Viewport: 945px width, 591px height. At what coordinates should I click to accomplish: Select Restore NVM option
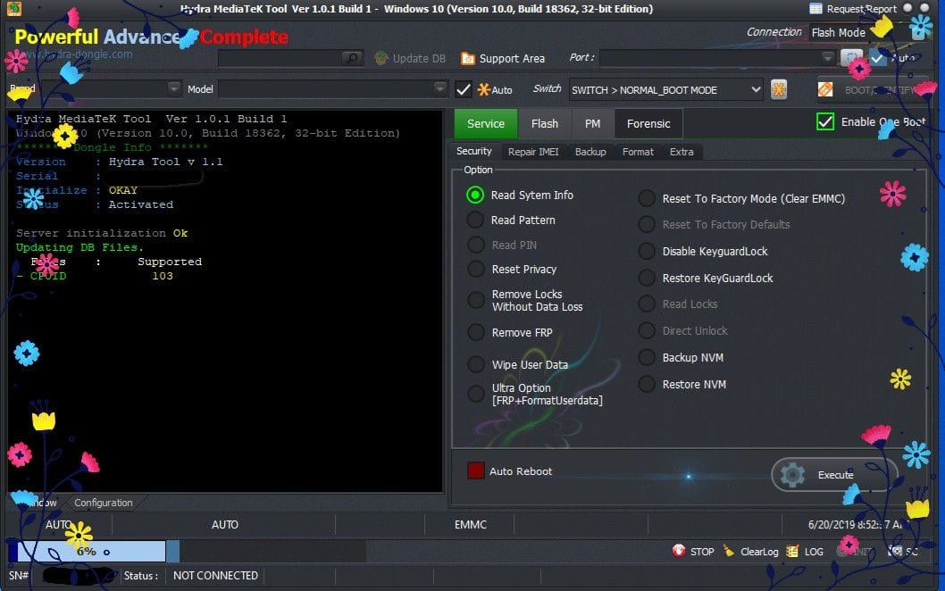click(647, 385)
